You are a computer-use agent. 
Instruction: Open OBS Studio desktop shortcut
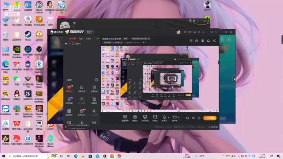click(39, 51)
